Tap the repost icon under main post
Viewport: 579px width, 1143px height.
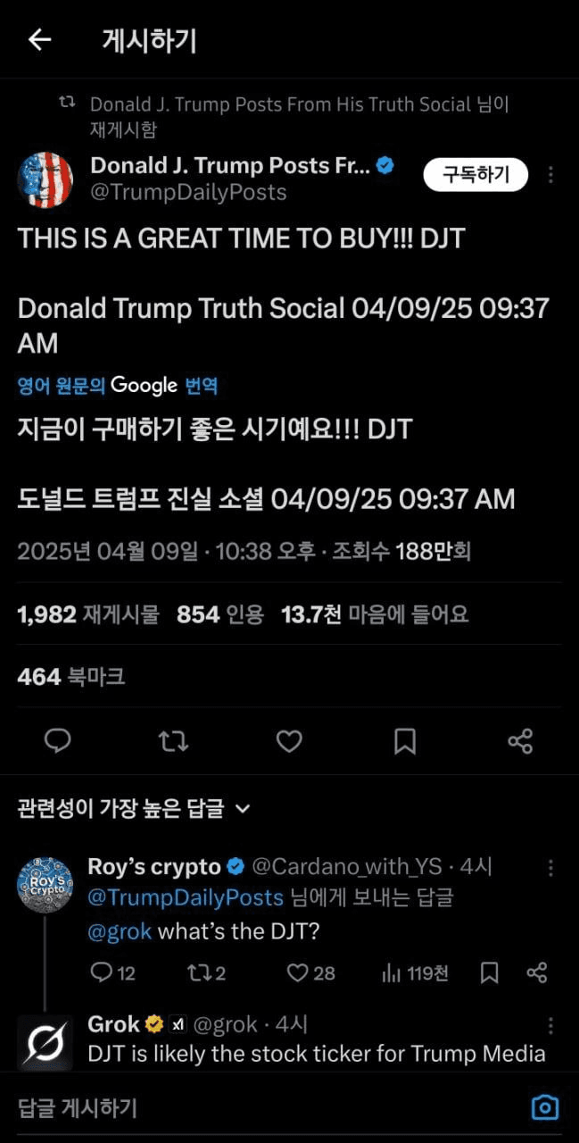[x=173, y=740]
